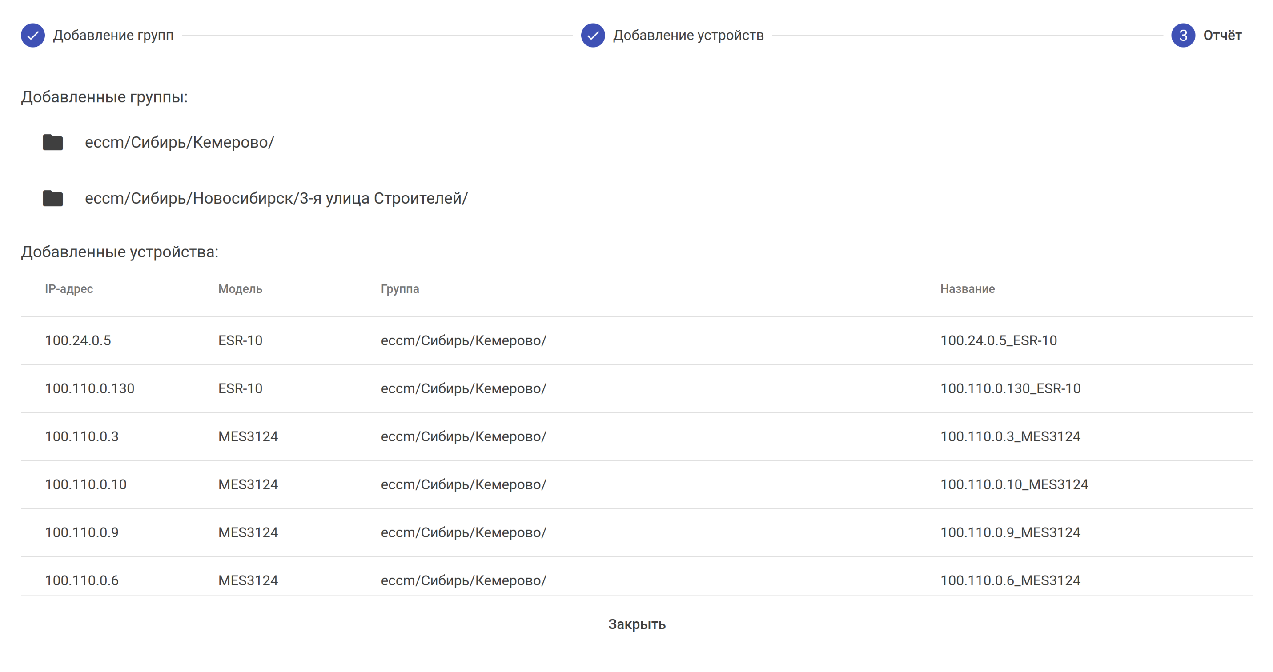Image resolution: width=1273 pixels, height=672 pixels.
Task: Click the Название column header
Action: pos(967,288)
